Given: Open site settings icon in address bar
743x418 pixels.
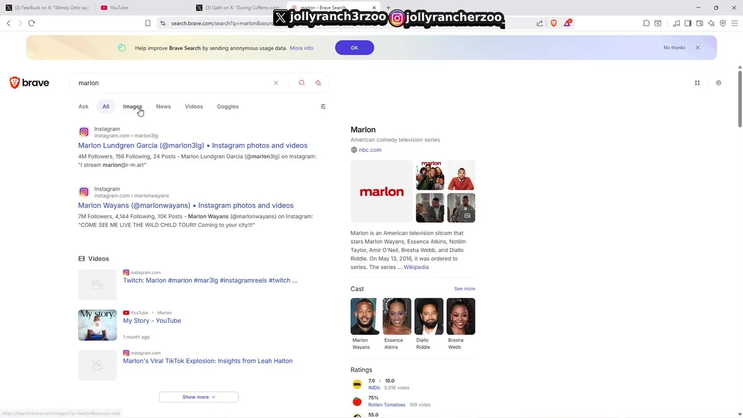Looking at the screenshot, I should pos(163,23).
